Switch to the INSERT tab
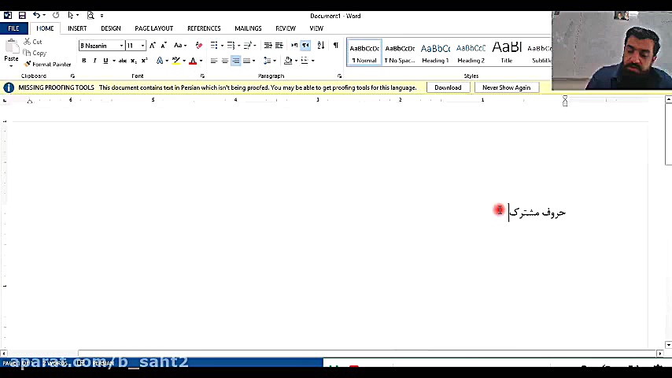This screenshot has height=378, width=672. tap(77, 28)
